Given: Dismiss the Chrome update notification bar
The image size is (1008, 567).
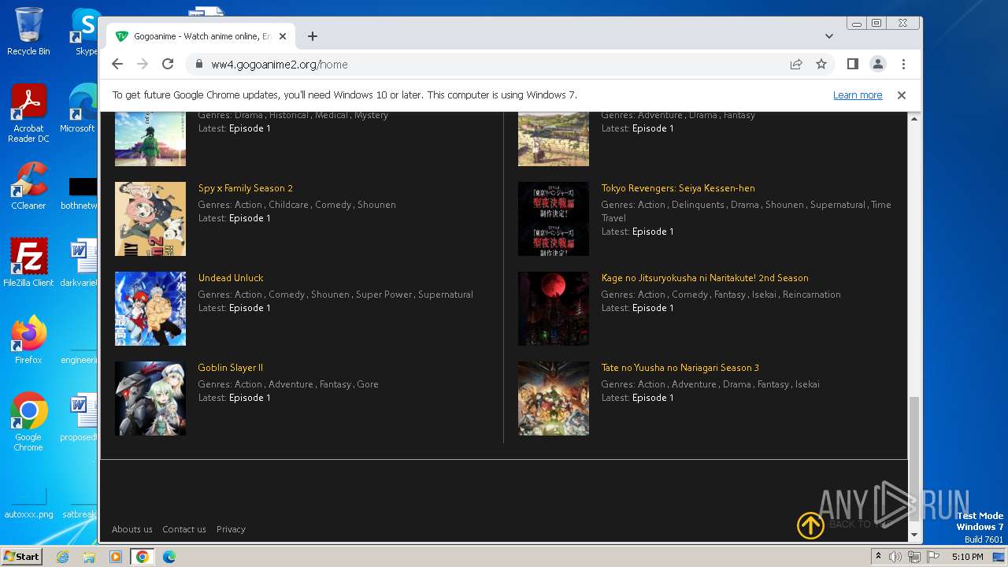Looking at the screenshot, I should 902,95.
